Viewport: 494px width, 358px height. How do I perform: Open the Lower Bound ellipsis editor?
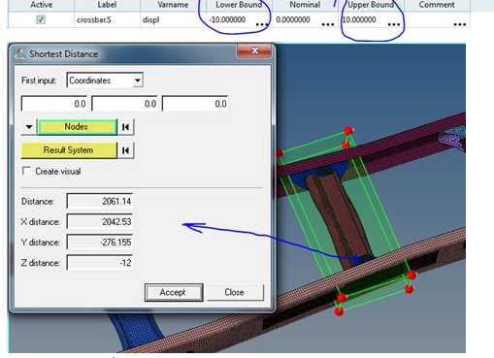tap(262, 24)
